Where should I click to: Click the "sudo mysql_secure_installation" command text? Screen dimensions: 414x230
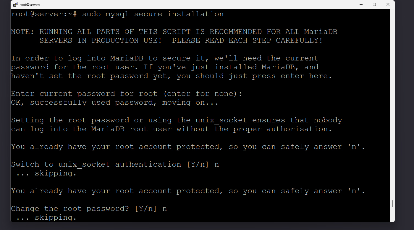pyautogui.click(x=153, y=14)
